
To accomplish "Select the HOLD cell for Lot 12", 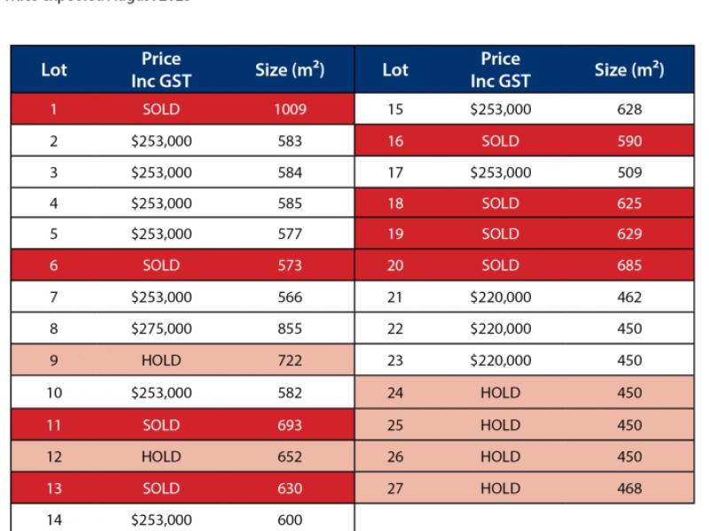I will pos(160,457).
